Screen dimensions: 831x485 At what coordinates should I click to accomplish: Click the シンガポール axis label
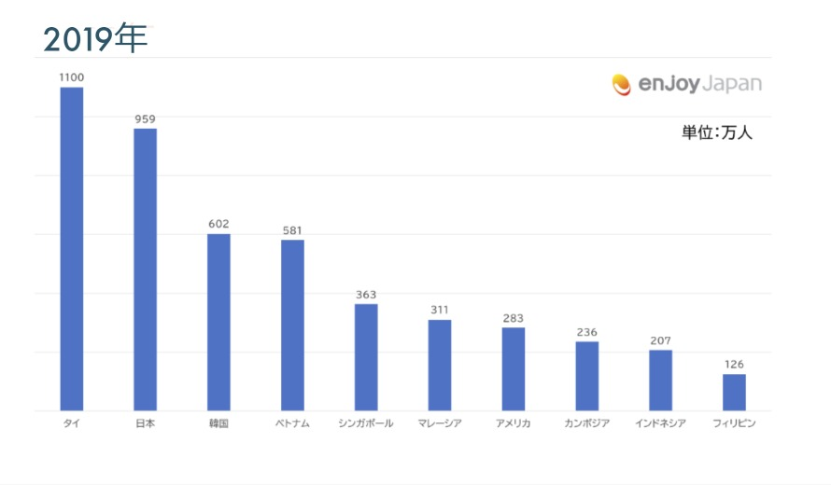coord(366,423)
